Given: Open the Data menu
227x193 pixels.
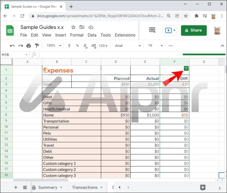Looking at the screenshot, I should 92,35.
